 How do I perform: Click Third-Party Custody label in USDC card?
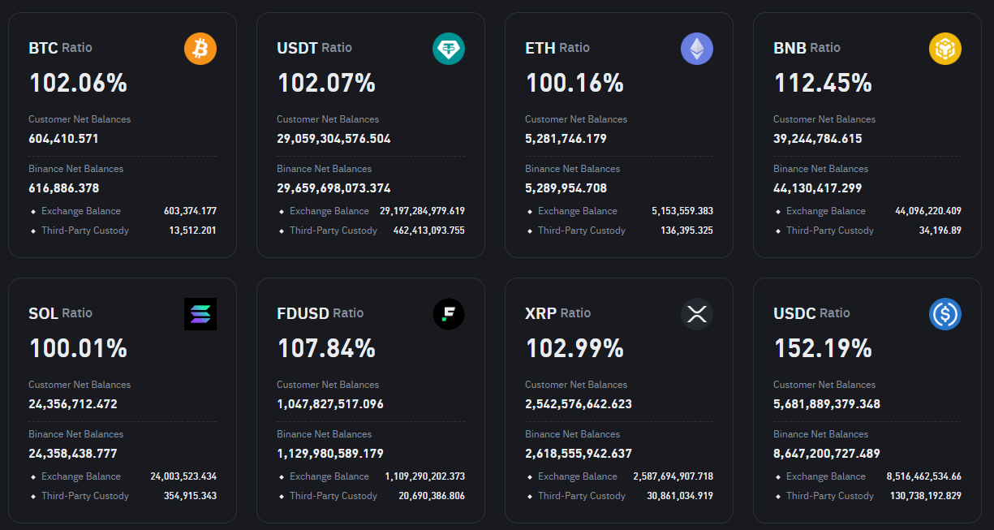(830, 496)
